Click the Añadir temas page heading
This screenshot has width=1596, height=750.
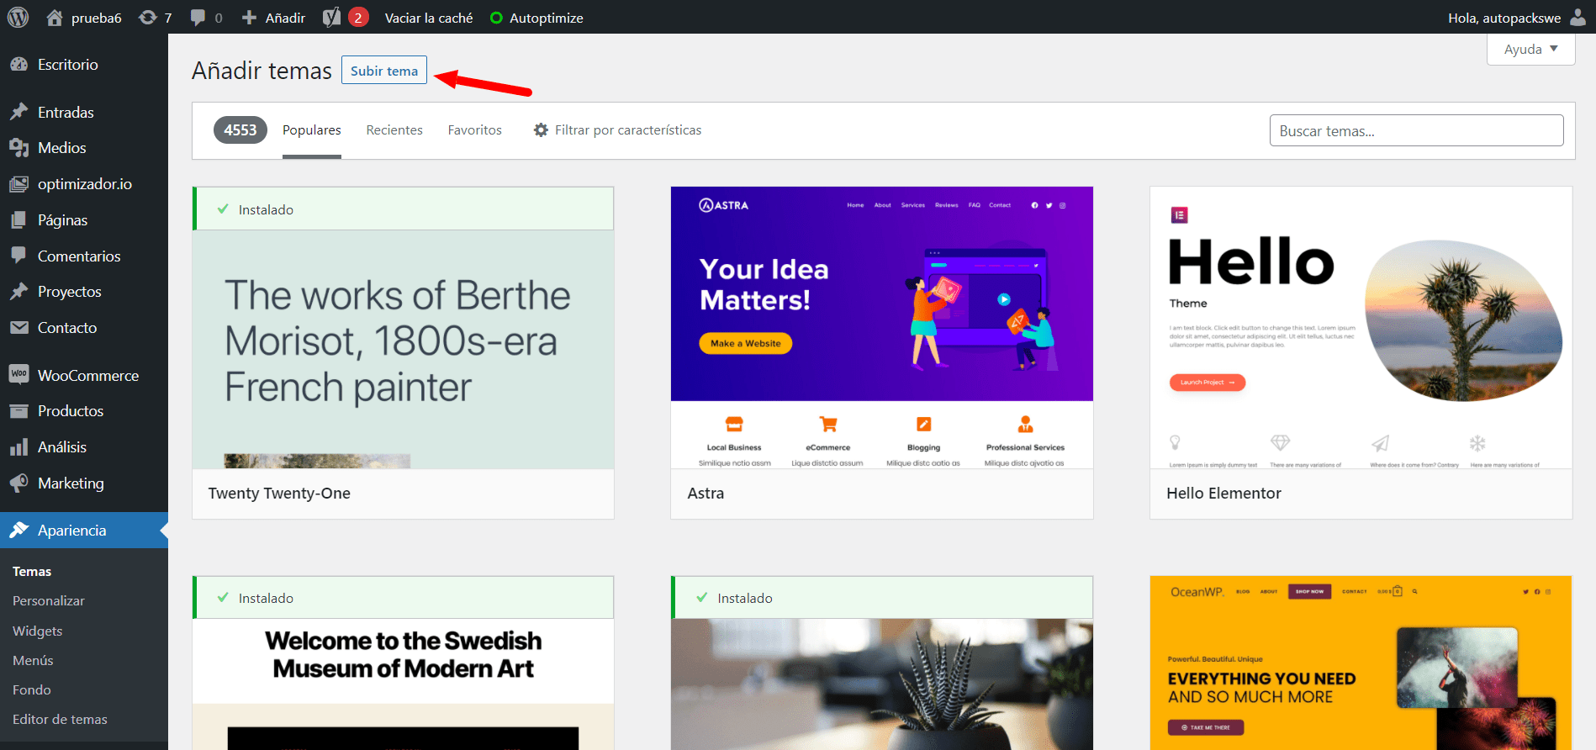(262, 71)
